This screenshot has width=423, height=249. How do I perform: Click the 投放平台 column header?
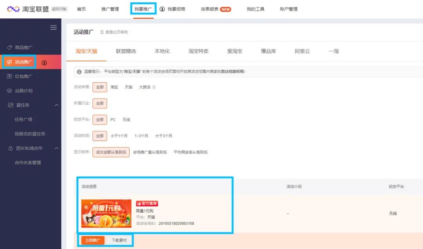tap(396, 186)
